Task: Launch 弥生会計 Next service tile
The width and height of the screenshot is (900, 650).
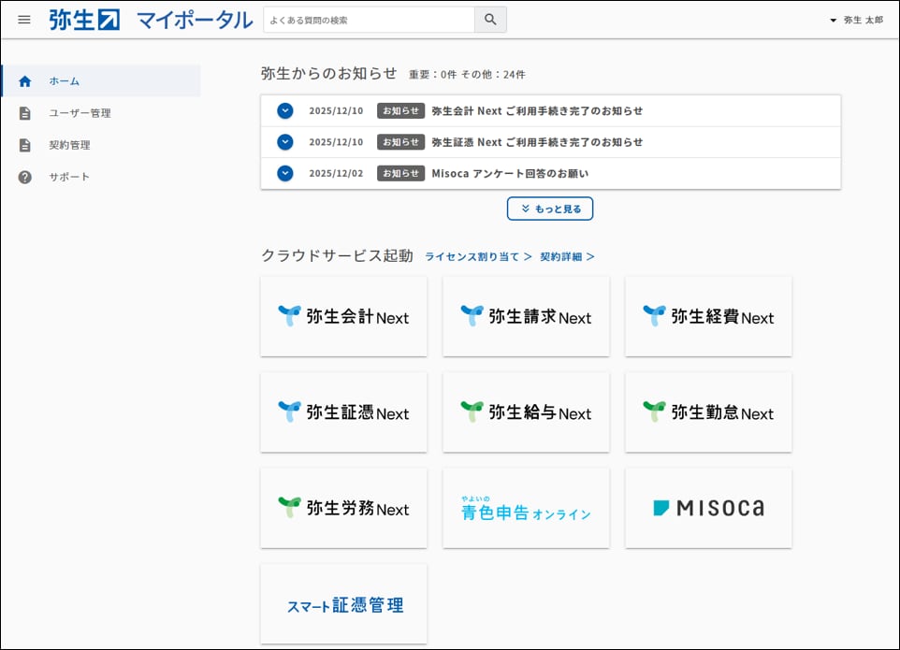Action: (343, 316)
